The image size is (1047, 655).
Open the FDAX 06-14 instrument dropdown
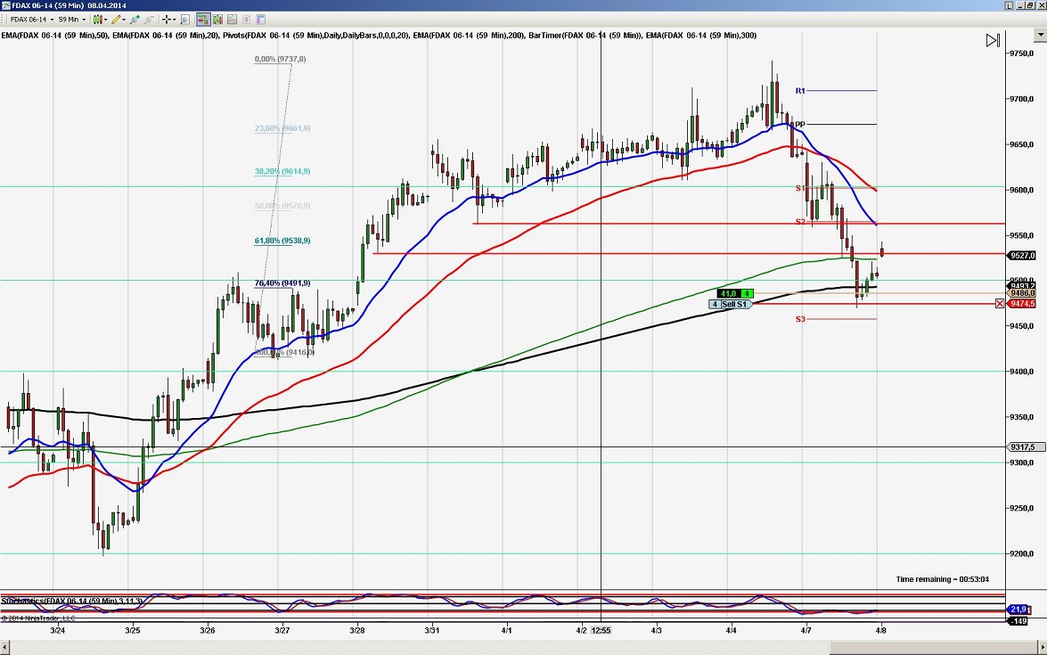(53, 19)
